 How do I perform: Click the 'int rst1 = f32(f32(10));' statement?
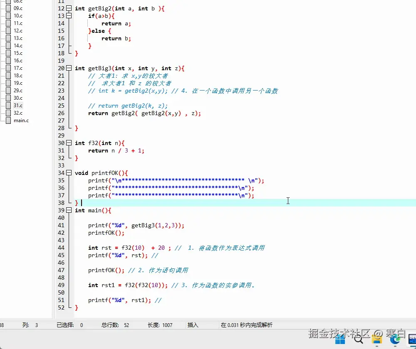coord(128,285)
